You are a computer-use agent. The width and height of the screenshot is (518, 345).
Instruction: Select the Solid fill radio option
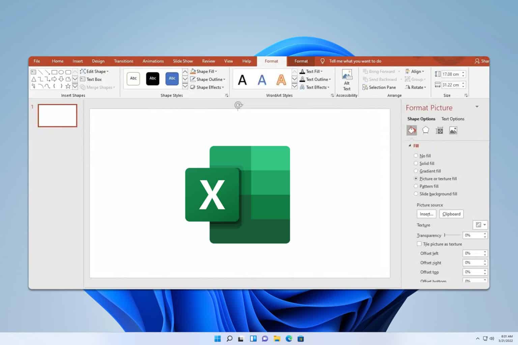coord(416,163)
